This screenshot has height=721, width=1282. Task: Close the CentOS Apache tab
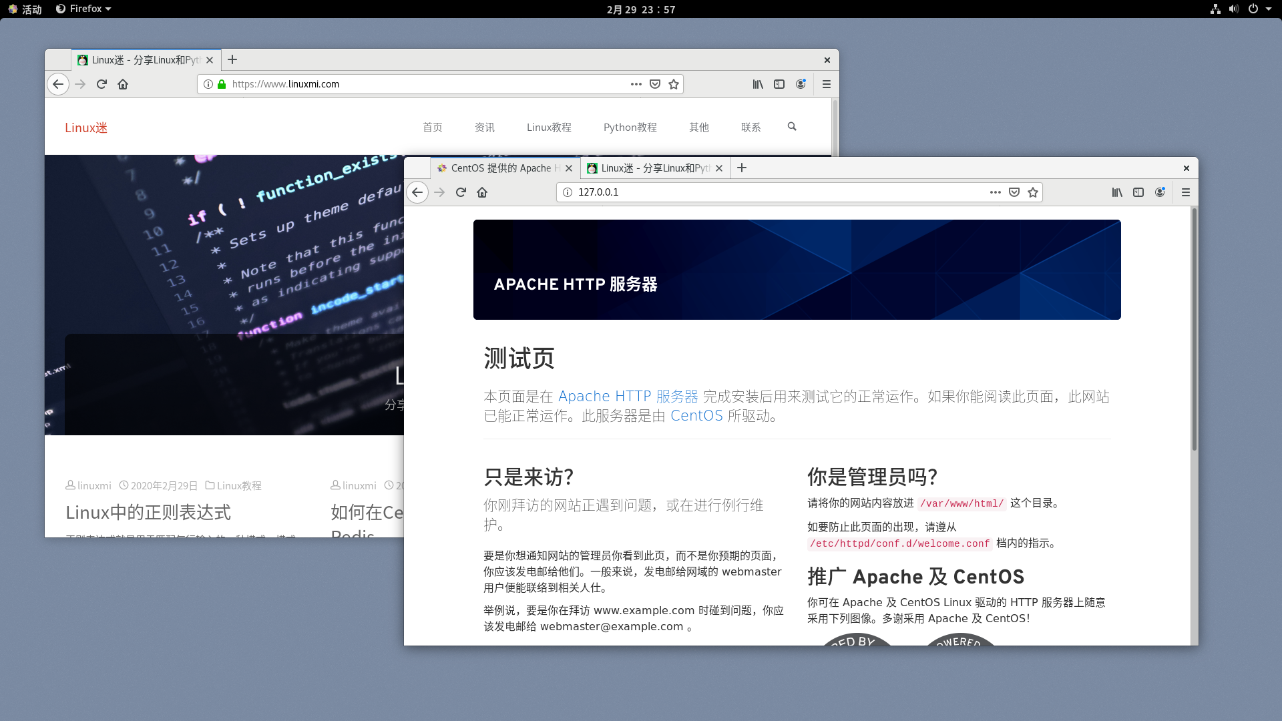[x=569, y=168]
